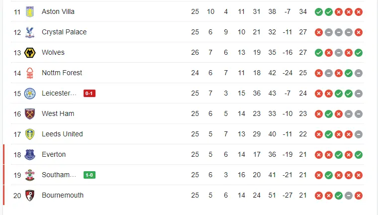This screenshot has height=215, width=378.
Task: Click the Southampton club crest
Action: click(x=30, y=175)
